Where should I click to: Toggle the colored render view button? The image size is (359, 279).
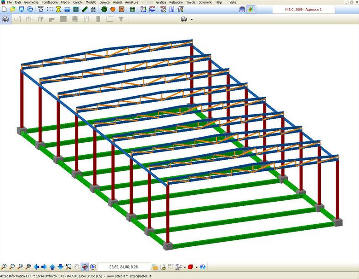point(251,9)
